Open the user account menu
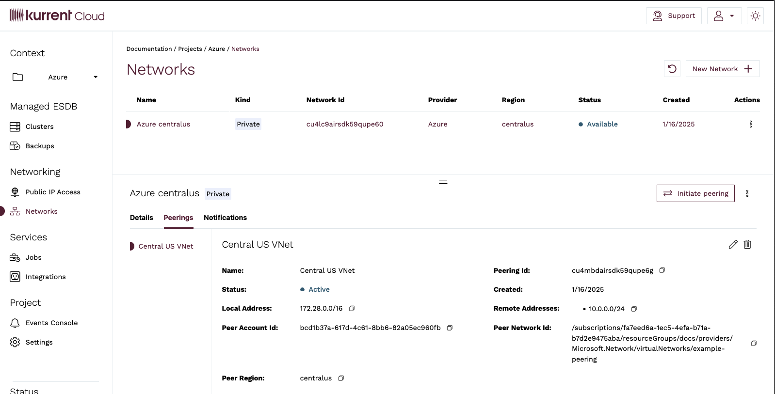This screenshot has width=775, height=394. pos(724,16)
